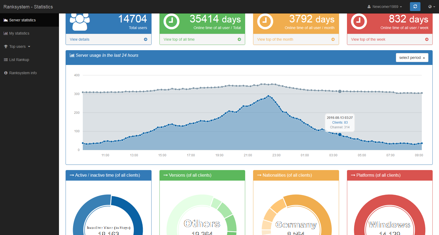
Task: Click bar chart icon in Server usage header
Action: click(x=72, y=55)
